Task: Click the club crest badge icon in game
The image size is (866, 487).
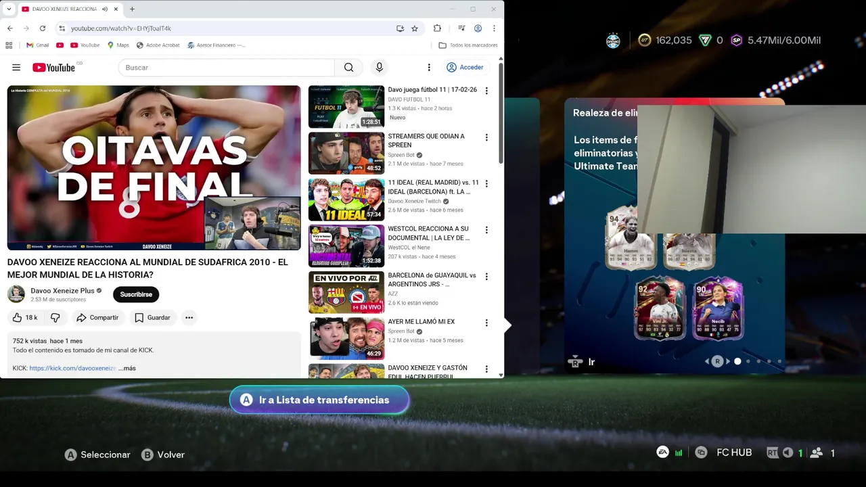Action: (x=613, y=40)
